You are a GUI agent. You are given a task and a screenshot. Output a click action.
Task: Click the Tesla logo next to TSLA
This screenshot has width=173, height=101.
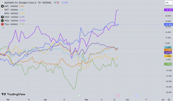[x=2, y=24]
